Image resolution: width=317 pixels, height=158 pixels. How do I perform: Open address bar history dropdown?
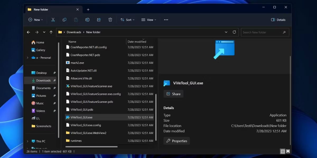click(226, 32)
